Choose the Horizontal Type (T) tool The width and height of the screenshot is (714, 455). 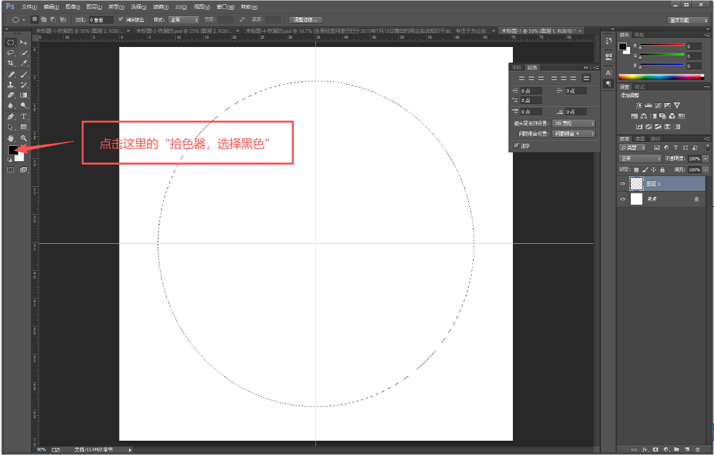24,117
